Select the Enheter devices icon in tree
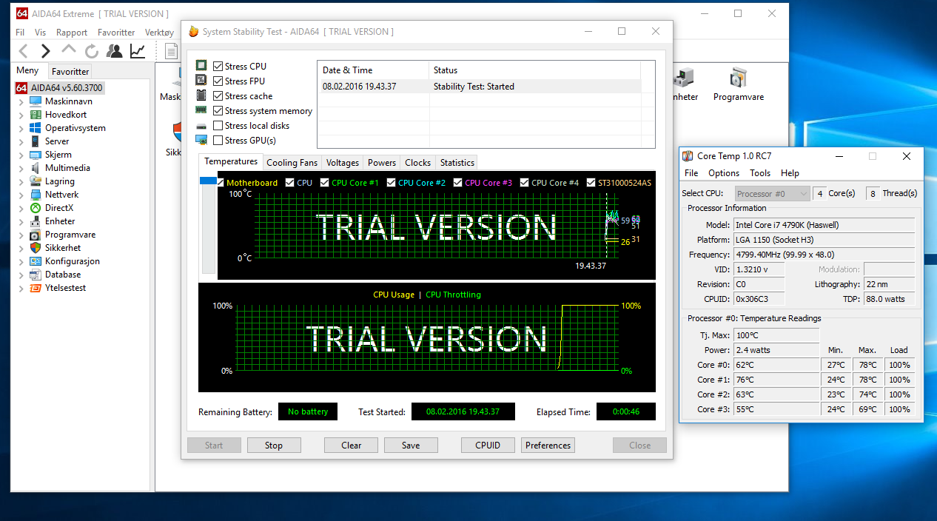Screen dimensions: 937x521 pos(36,221)
